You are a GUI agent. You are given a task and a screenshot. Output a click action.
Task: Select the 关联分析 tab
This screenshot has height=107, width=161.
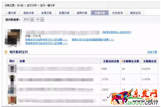tap(100, 13)
